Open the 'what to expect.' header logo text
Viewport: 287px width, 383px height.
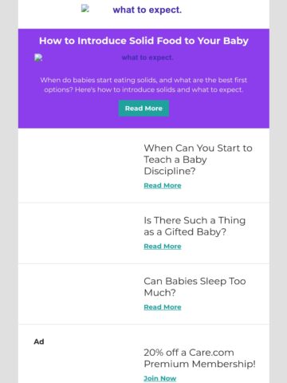pyautogui.click(x=147, y=10)
